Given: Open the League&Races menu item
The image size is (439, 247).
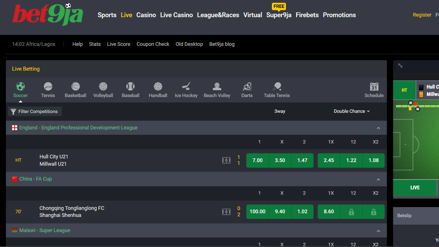Looking at the screenshot, I should pos(218,15).
